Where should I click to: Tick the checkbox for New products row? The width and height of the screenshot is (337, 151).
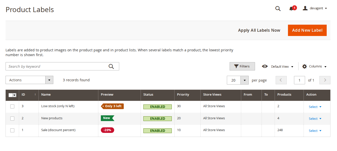tap(12, 119)
